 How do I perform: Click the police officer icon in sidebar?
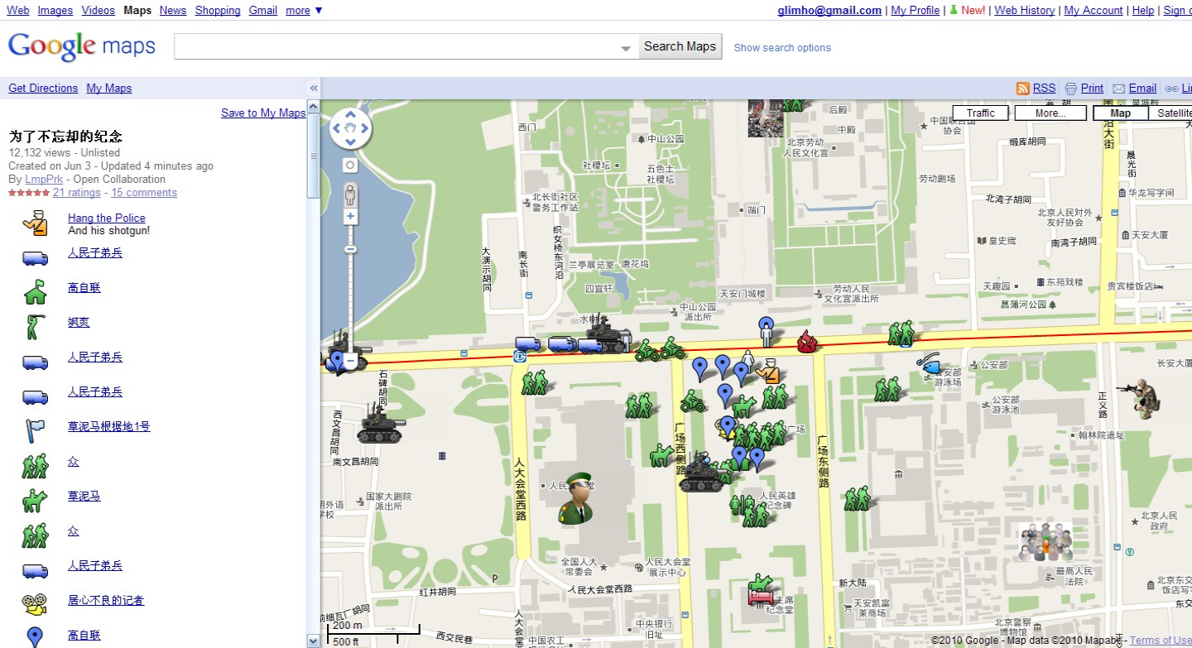(x=35, y=223)
